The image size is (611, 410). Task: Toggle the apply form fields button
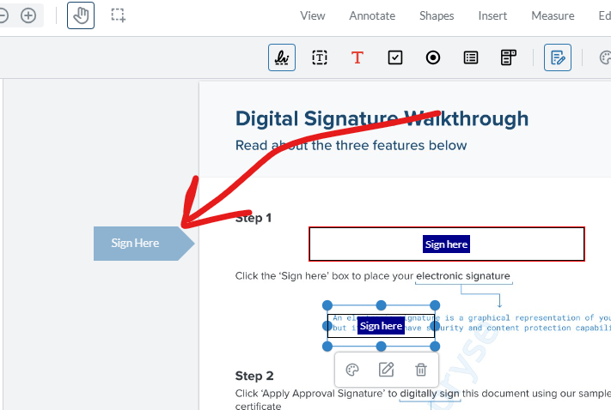tap(558, 57)
